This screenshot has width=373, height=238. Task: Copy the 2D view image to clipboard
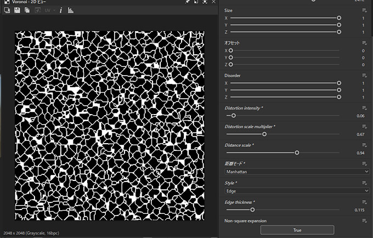pyautogui.click(x=27, y=10)
